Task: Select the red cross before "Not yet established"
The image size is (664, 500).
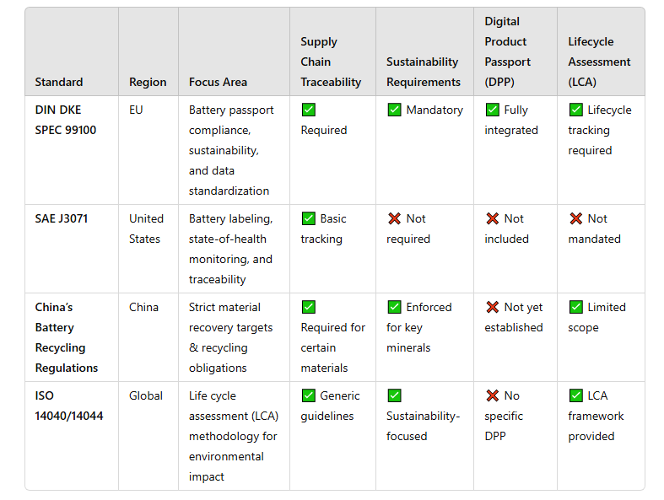Action: [493, 307]
